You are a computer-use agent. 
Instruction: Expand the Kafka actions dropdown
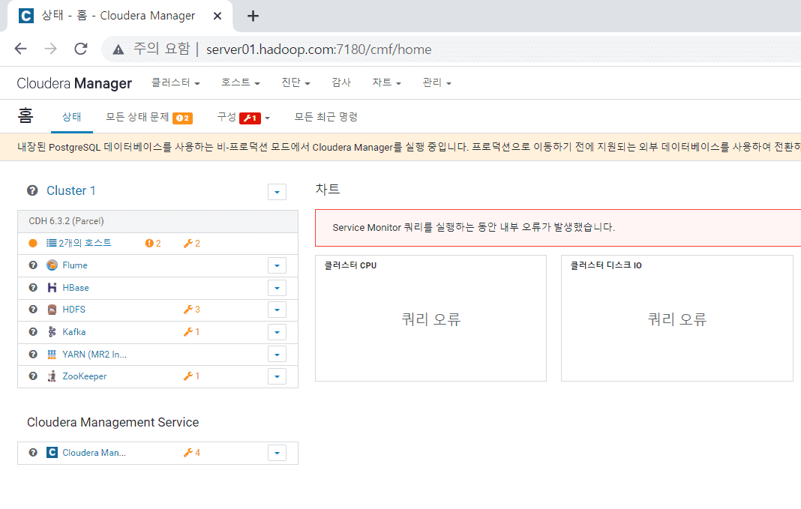[x=277, y=332]
